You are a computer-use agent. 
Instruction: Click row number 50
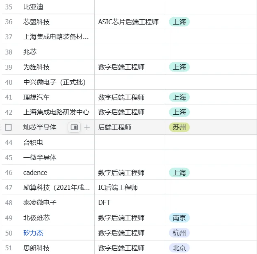9,233
